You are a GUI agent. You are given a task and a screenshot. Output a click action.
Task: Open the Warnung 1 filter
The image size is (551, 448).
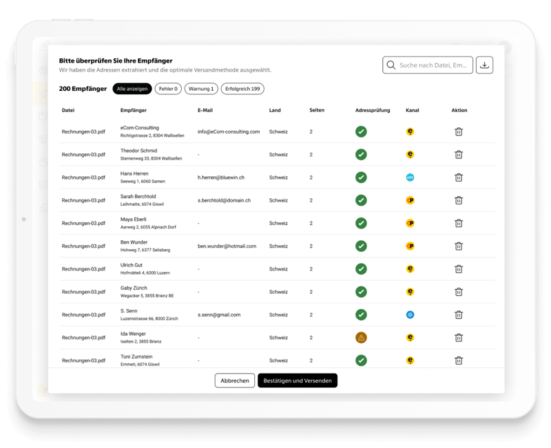(200, 89)
